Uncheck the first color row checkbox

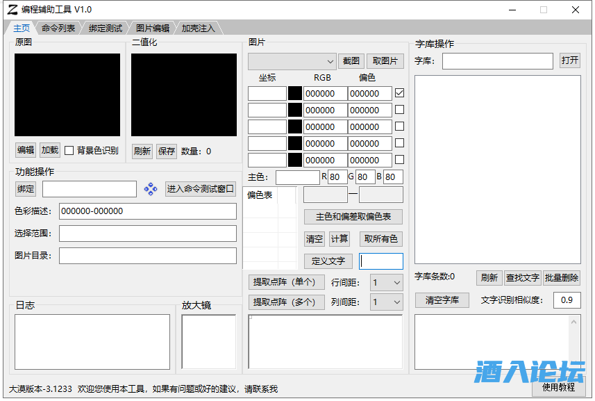(399, 92)
